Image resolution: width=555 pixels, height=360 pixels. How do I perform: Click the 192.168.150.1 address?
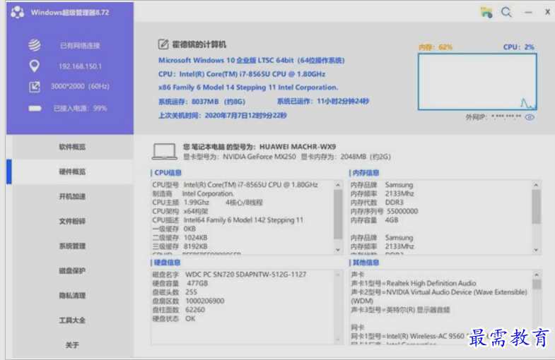tap(81, 66)
